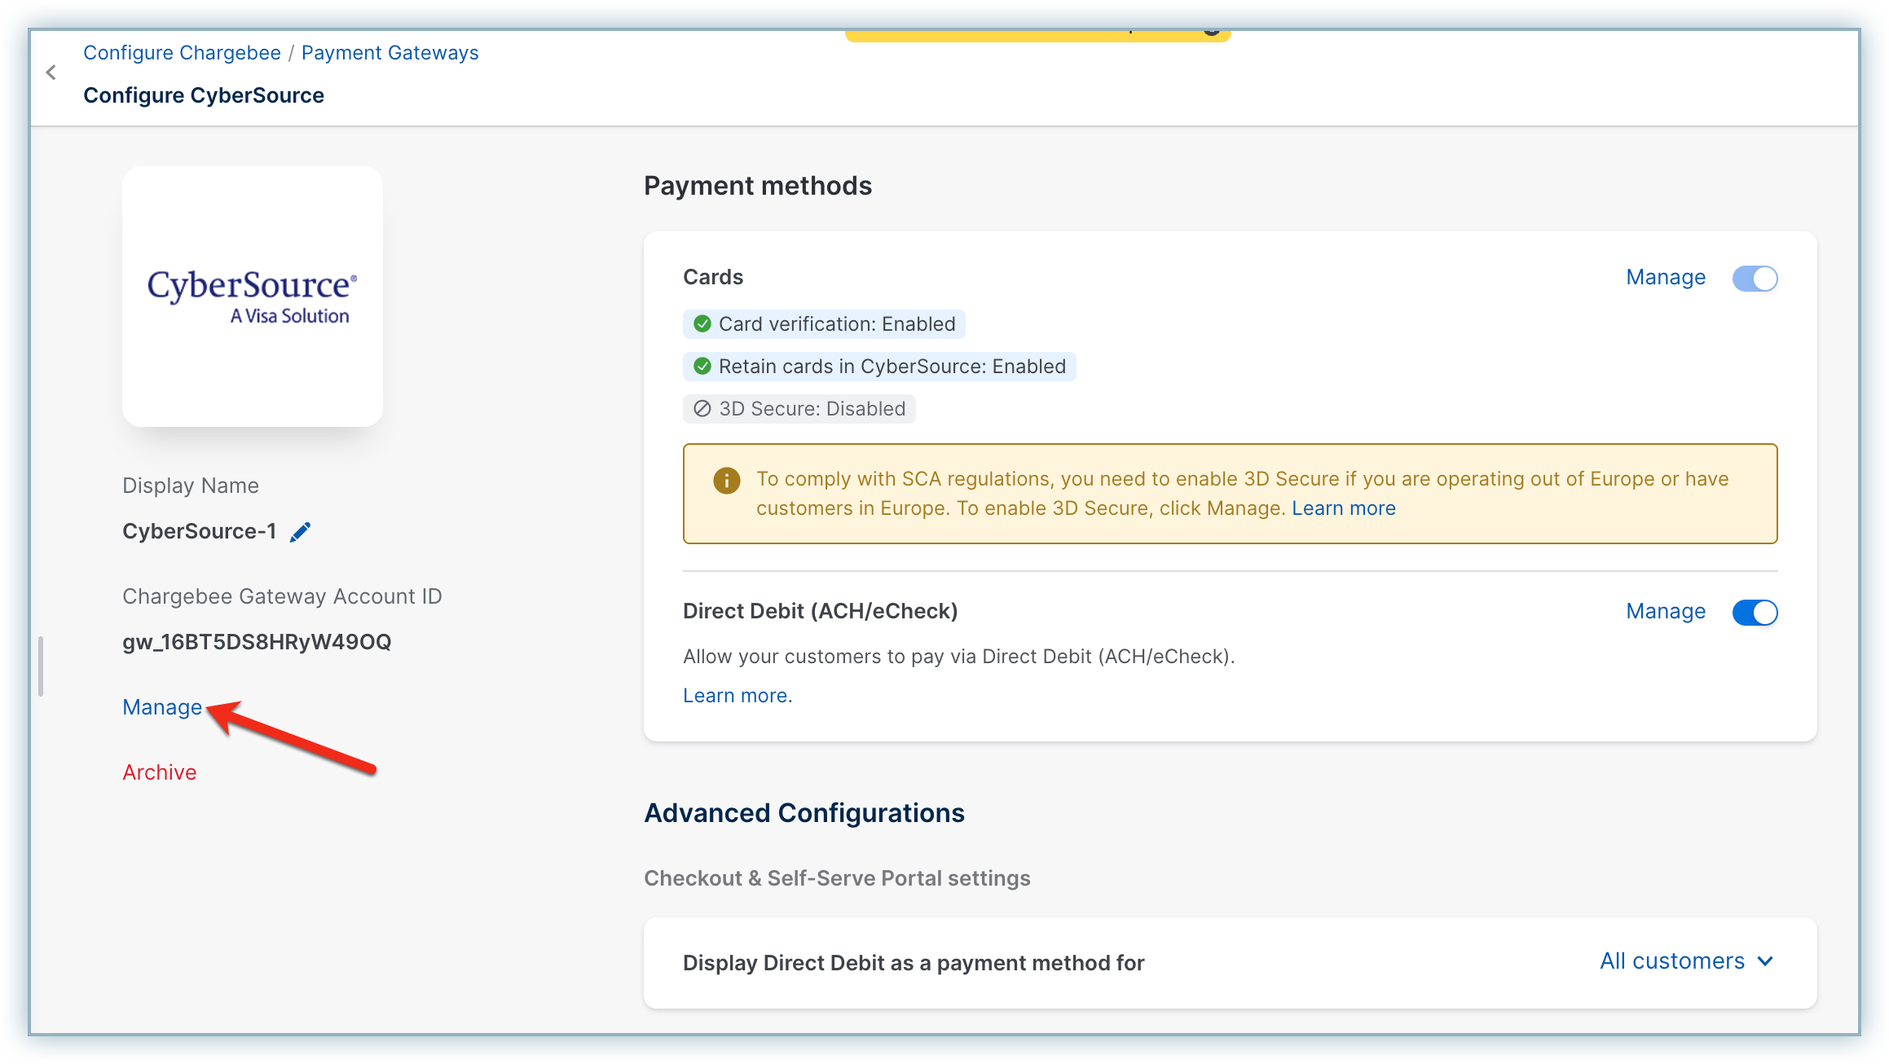The width and height of the screenshot is (1889, 1064).
Task: Click chevron arrow next to All customers
Action: point(1766,962)
